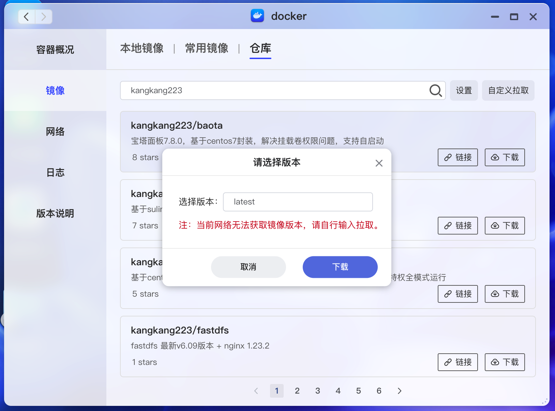Viewport: 555px width, 411px height.
Task: Click the kangkang223/fastdfs title
Action: pyautogui.click(x=180, y=330)
